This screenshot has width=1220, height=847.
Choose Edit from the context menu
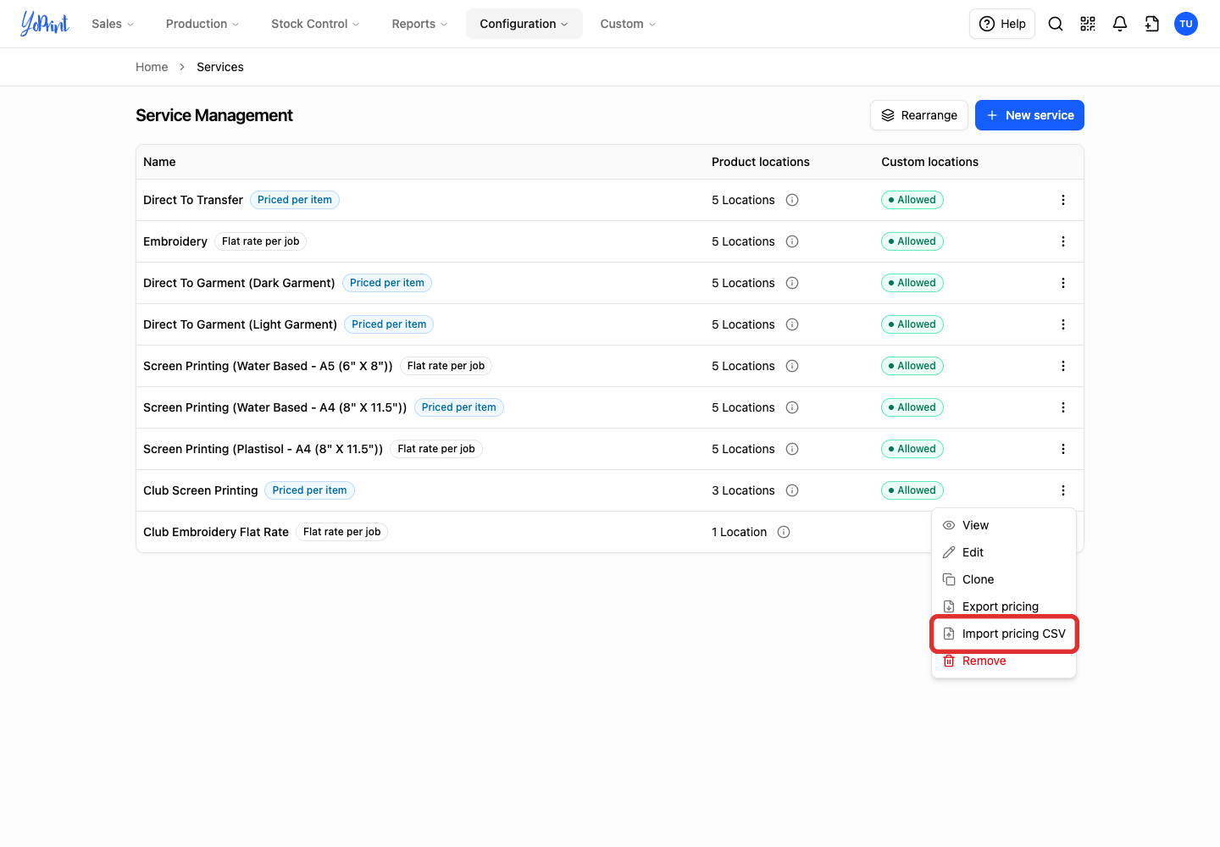1004,552
